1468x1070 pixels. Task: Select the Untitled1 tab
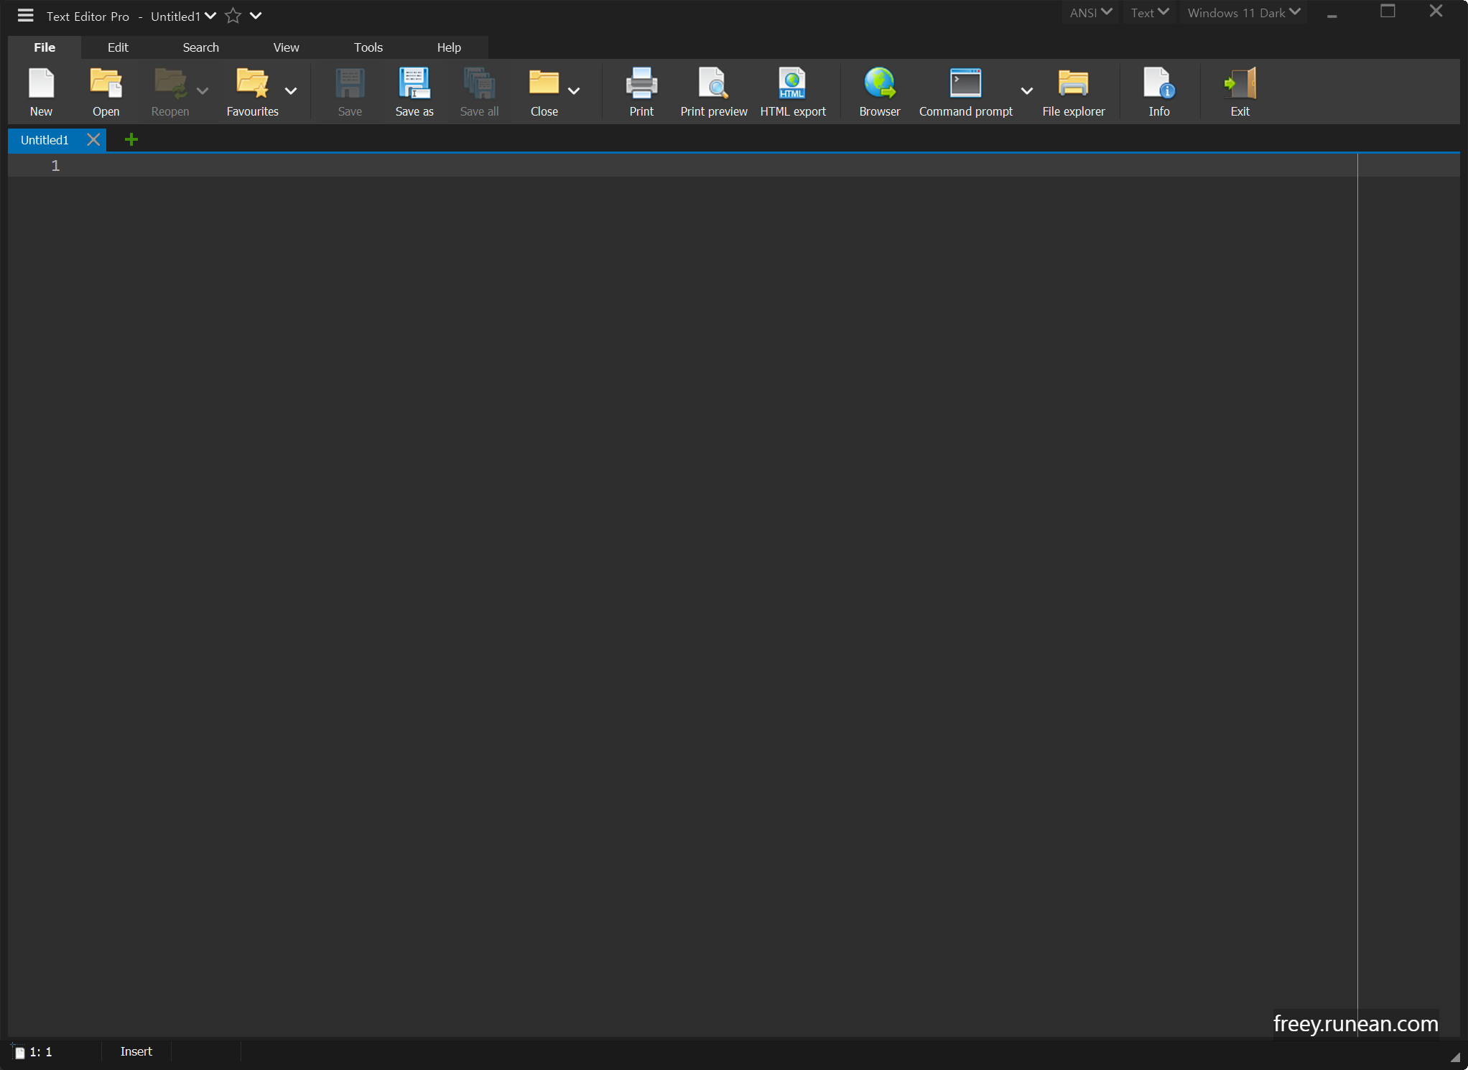pyautogui.click(x=45, y=139)
